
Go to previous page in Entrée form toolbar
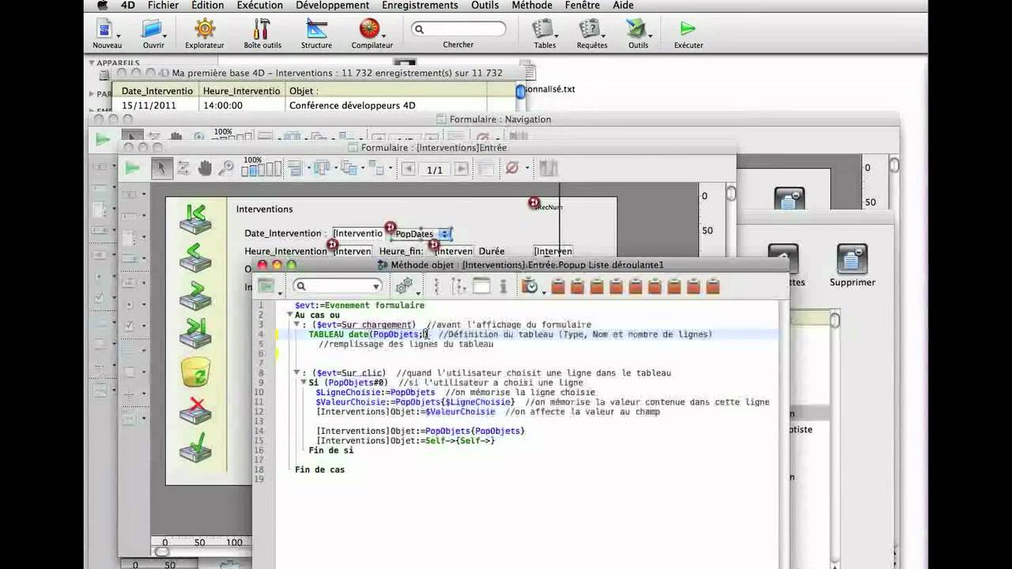click(x=409, y=169)
